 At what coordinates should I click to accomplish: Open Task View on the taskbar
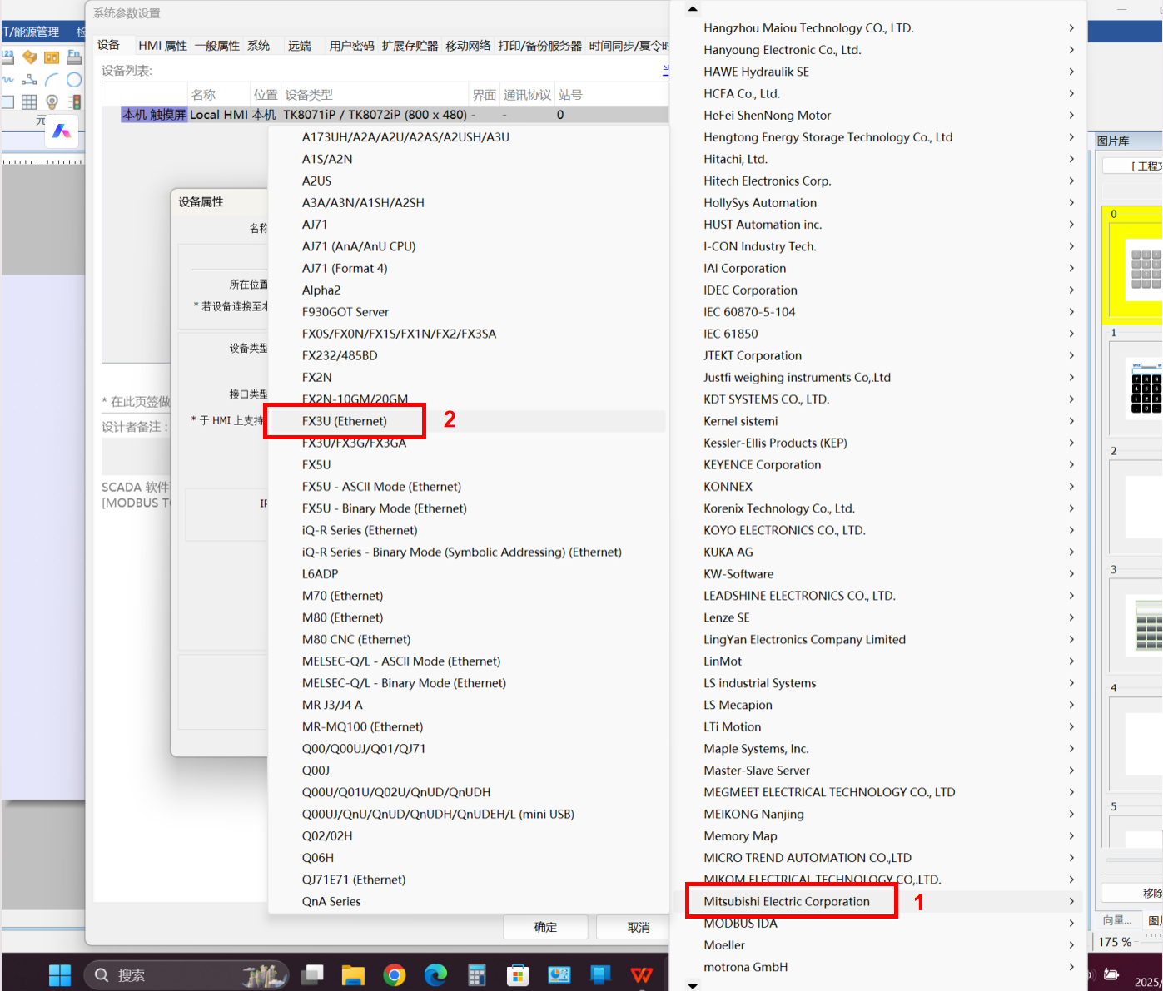pyautogui.click(x=313, y=974)
